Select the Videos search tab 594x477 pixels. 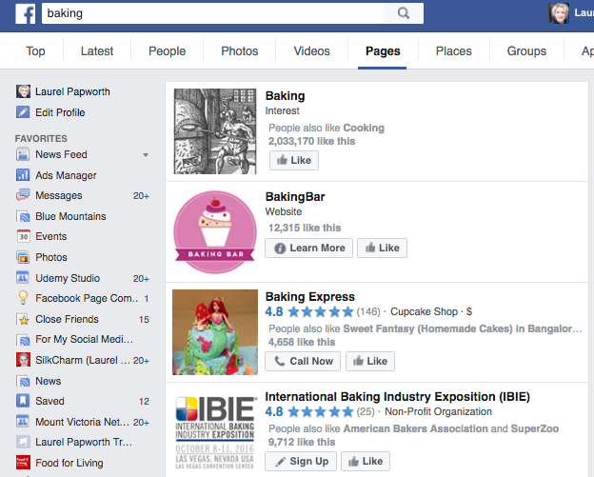312,51
